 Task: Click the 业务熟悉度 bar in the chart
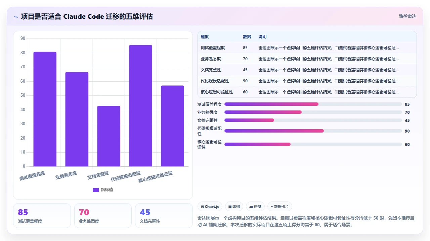(77, 119)
